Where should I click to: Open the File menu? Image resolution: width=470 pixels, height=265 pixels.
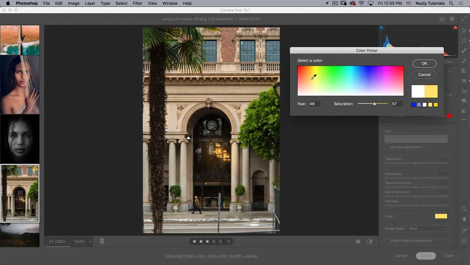pos(47,3)
